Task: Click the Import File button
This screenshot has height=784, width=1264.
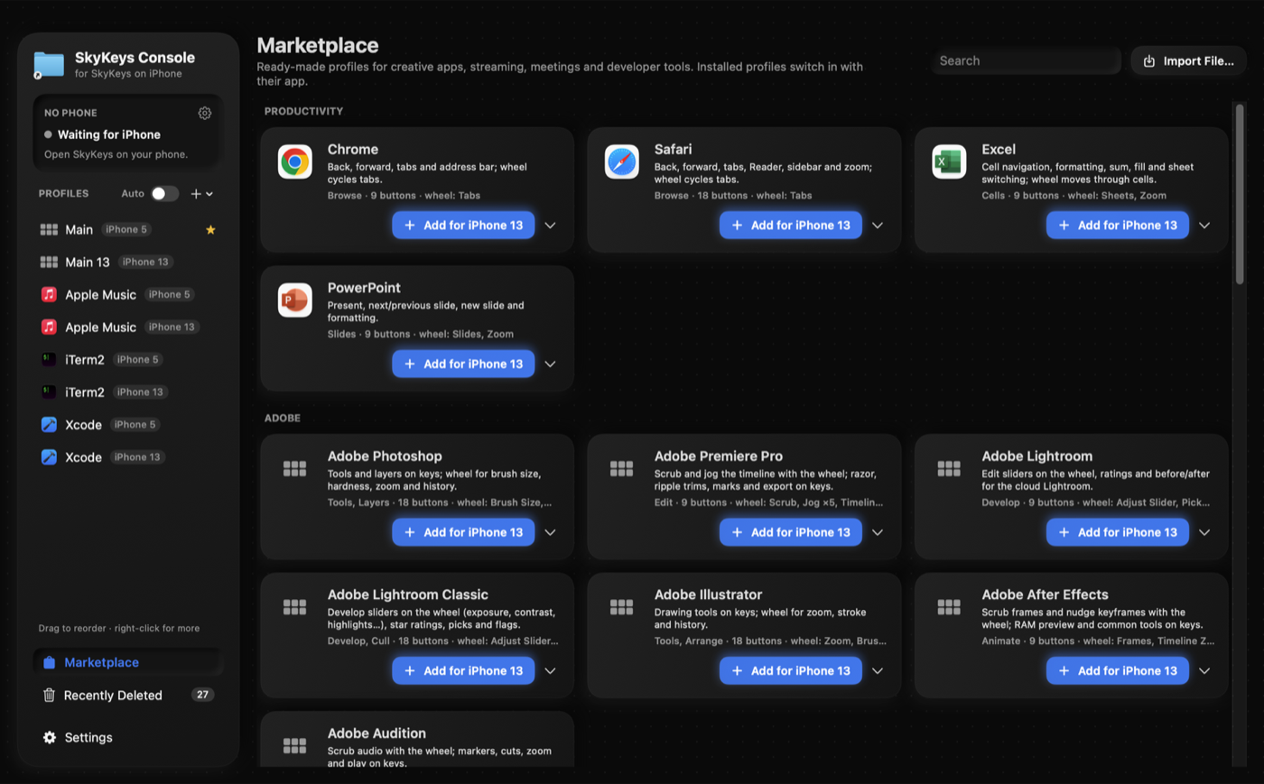Action: coord(1188,61)
